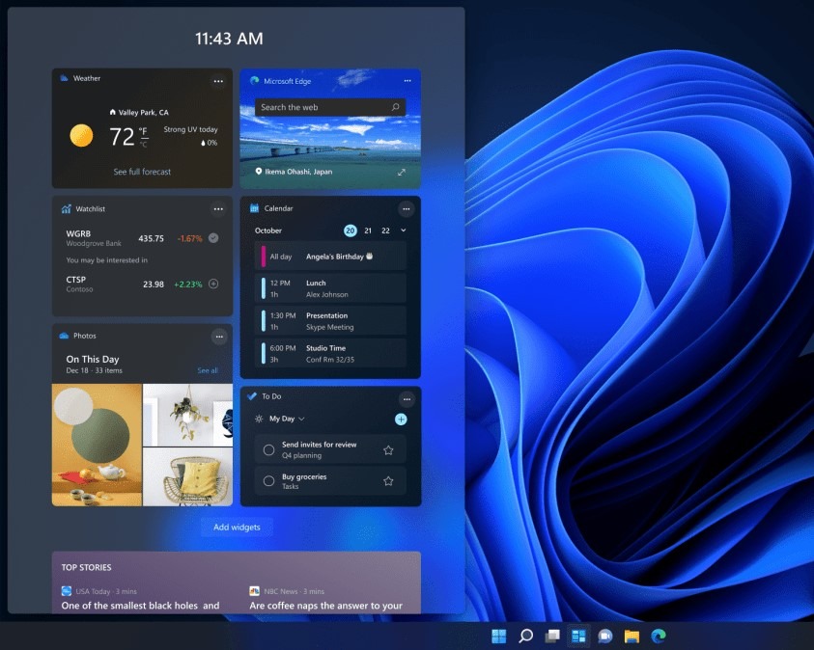This screenshot has height=650, width=814.
Task: Star the Send invites for review task
Action: (388, 450)
